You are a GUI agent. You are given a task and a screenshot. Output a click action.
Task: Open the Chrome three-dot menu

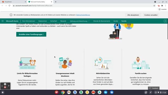(x=166, y=6)
